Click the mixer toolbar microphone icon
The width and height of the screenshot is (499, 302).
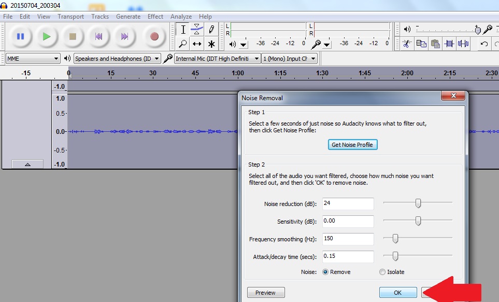[x=488, y=30]
